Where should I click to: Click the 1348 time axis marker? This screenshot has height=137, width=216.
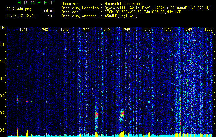[167, 29]
